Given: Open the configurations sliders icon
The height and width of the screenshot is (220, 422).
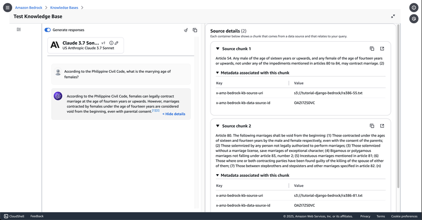Looking at the screenshot, I should coord(18,30).
